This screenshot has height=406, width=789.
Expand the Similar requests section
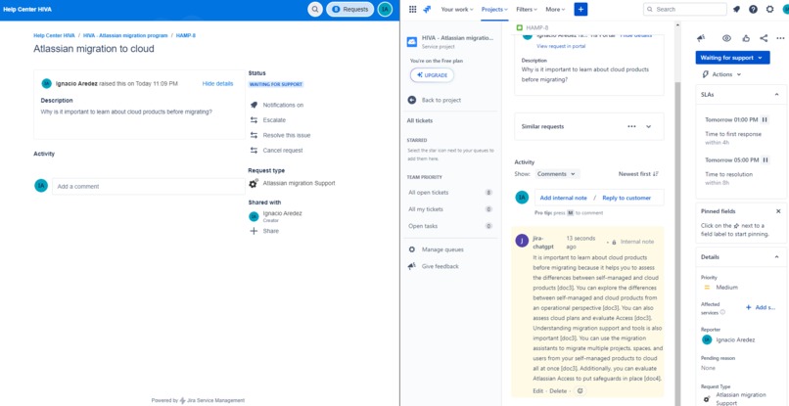tap(649, 127)
